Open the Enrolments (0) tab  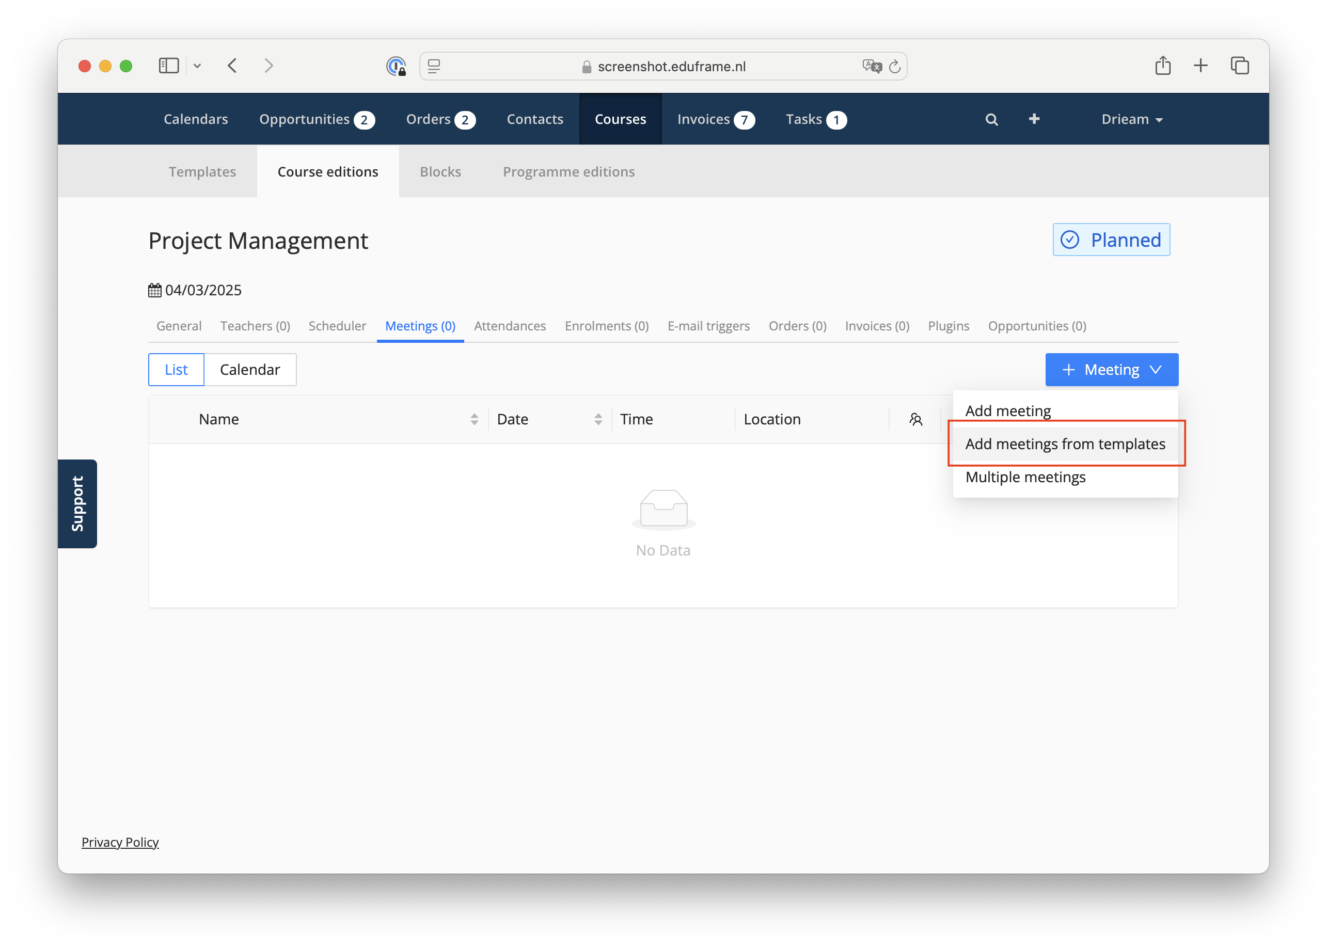[x=607, y=326]
